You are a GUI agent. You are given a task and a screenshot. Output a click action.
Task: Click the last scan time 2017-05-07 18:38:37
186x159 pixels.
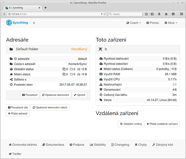(x=73, y=85)
